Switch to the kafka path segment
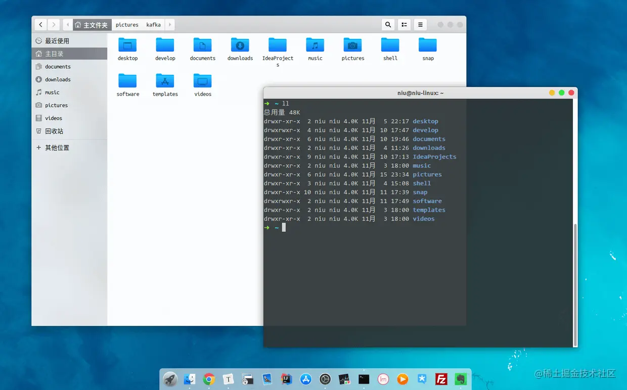 tap(153, 24)
